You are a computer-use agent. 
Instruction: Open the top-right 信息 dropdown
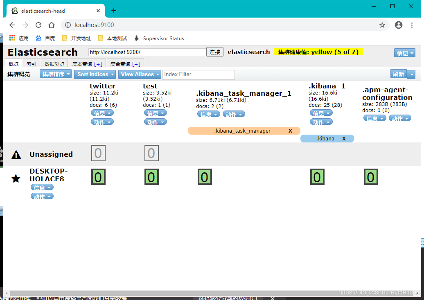[x=404, y=53]
